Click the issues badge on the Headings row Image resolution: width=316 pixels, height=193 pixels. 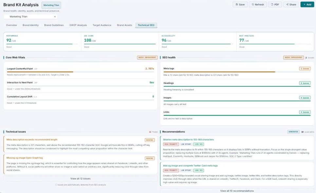[305, 83]
